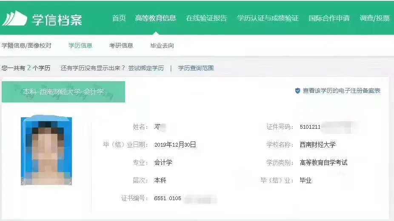Viewport: 394px width, 221px height.
Task: Select the 本科-西南财经大学-会计学 record tab
Action: [x=63, y=92]
